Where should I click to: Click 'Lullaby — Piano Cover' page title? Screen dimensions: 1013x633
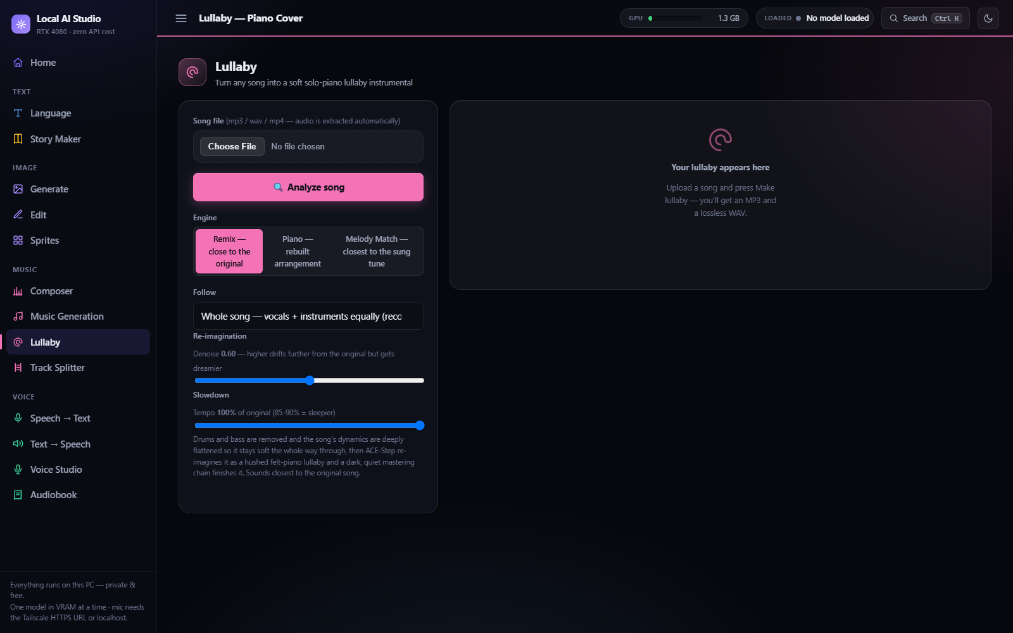tap(251, 18)
